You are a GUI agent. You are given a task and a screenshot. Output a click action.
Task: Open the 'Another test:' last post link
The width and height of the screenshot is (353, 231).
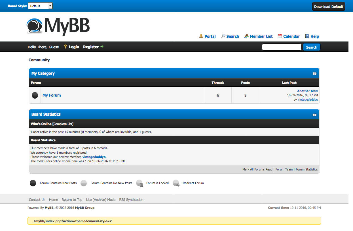[x=307, y=91]
